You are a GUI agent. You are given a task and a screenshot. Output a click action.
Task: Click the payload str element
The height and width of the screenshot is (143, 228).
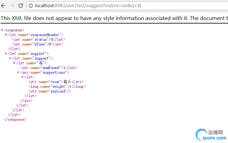(x=50, y=91)
